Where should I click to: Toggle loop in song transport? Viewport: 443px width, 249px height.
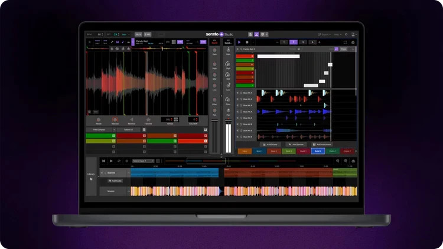coord(119,161)
